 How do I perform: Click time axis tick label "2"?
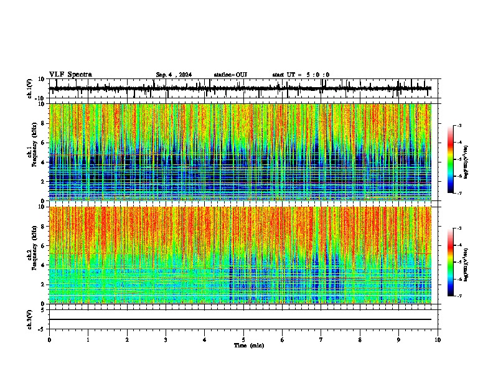[x=127, y=340]
